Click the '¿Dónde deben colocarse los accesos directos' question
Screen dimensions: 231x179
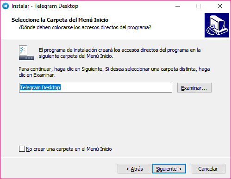coord(85,27)
